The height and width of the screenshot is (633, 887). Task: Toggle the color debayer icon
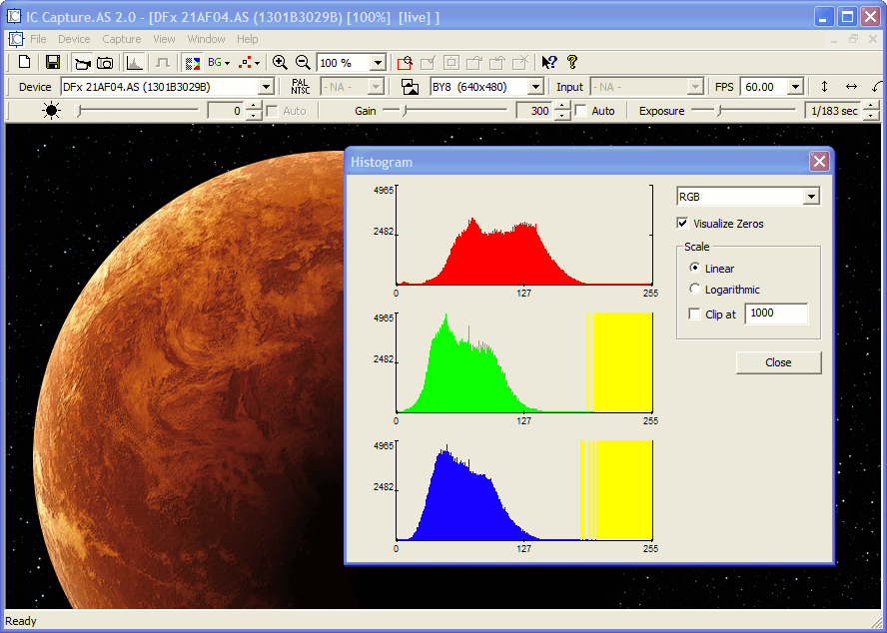193,63
